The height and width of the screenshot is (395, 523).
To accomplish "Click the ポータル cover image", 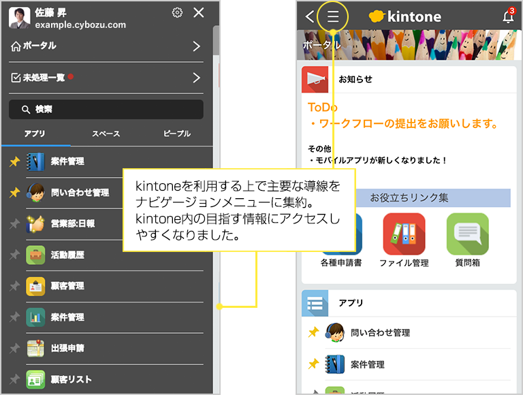I will click(409, 45).
